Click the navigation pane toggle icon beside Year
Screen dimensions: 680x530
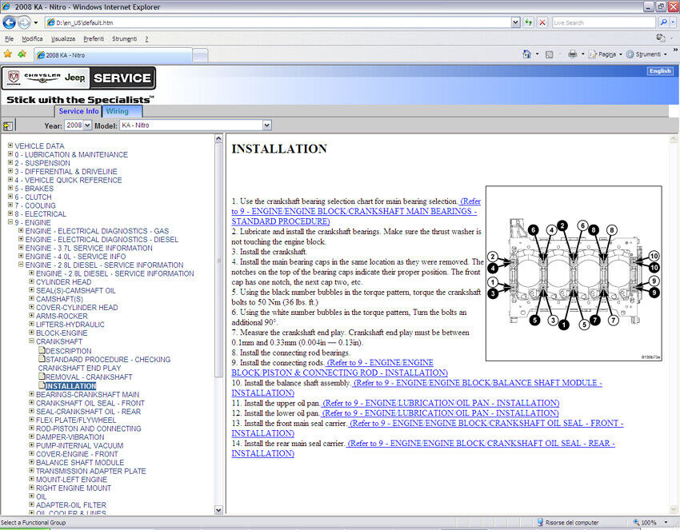pos(8,126)
